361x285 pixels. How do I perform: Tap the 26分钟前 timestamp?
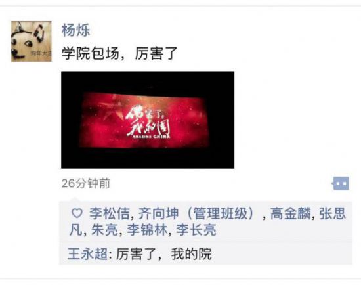coord(86,184)
